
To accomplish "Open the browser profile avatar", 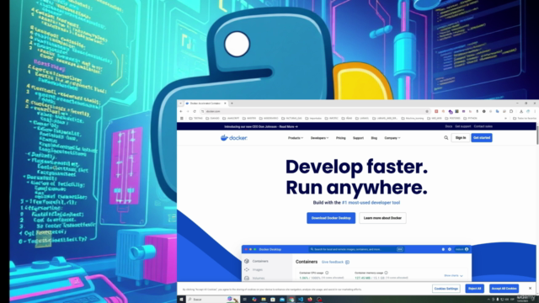I will (x=528, y=111).
